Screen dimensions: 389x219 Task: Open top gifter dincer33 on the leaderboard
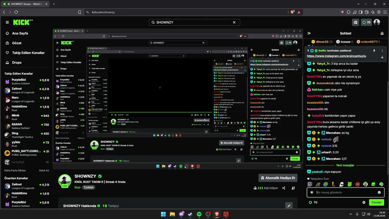(322, 42)
